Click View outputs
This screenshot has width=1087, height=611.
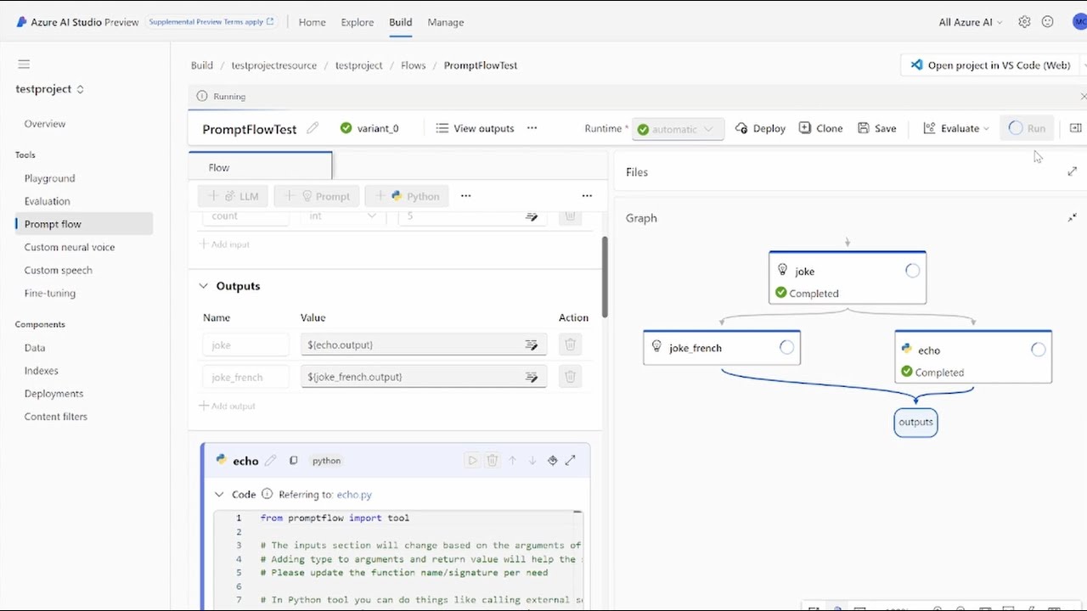476,128
